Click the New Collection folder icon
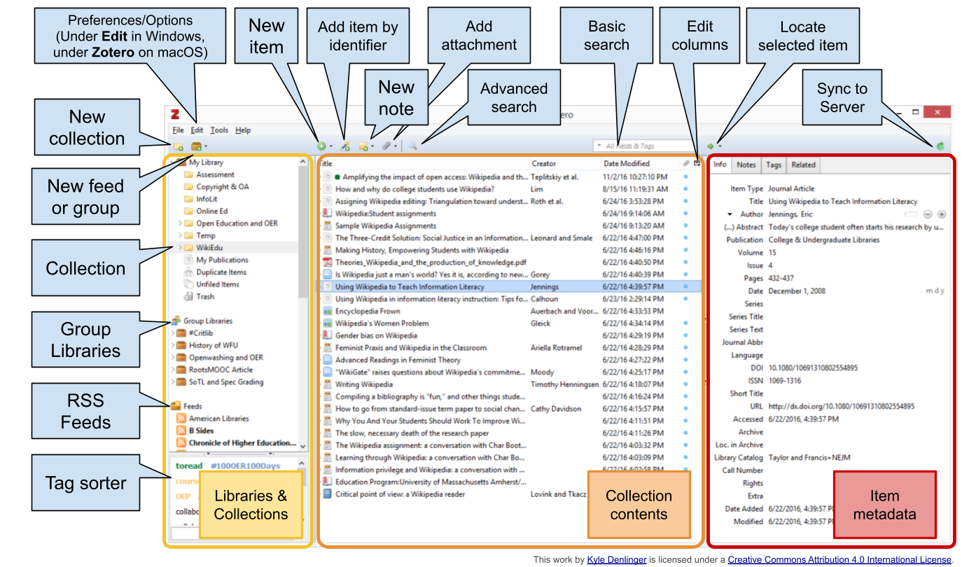The width and height of the screenshot is (976, 567). (179, 146)
